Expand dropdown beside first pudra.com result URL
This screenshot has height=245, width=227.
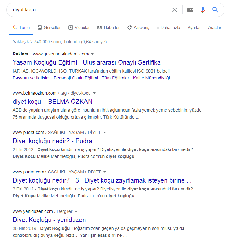click(x=105, y=132)
